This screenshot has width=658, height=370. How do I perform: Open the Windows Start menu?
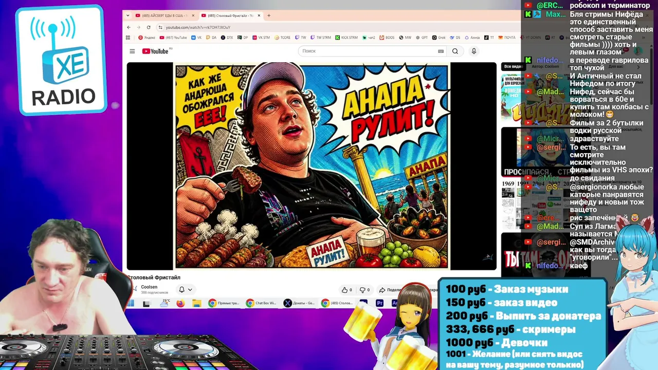pos(131,304)
